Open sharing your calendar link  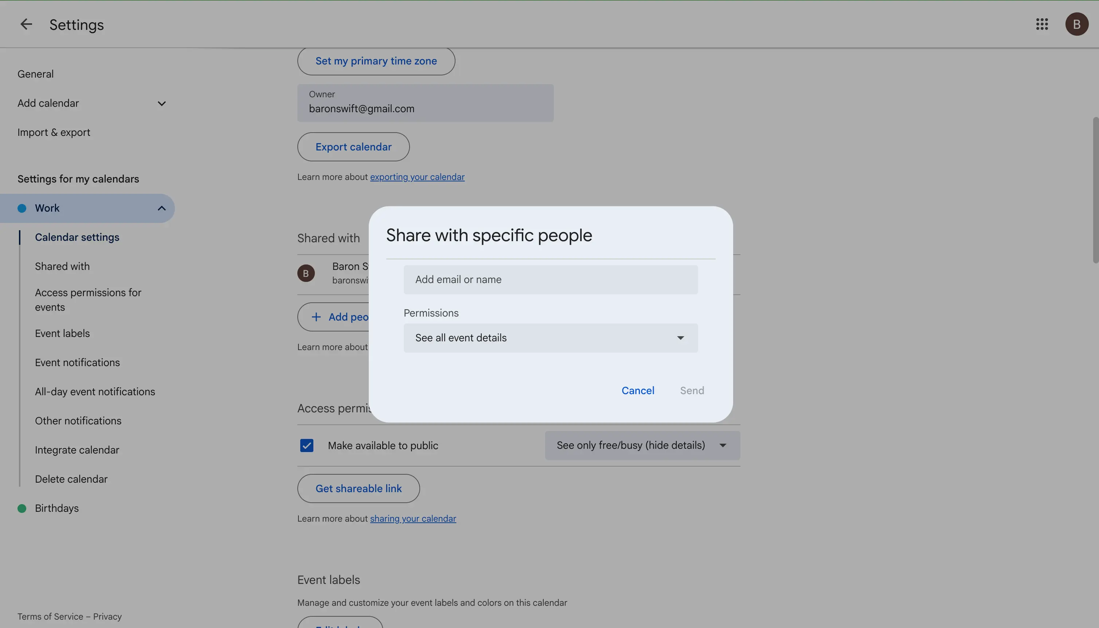pyautogui.click(x=413, y=519)
